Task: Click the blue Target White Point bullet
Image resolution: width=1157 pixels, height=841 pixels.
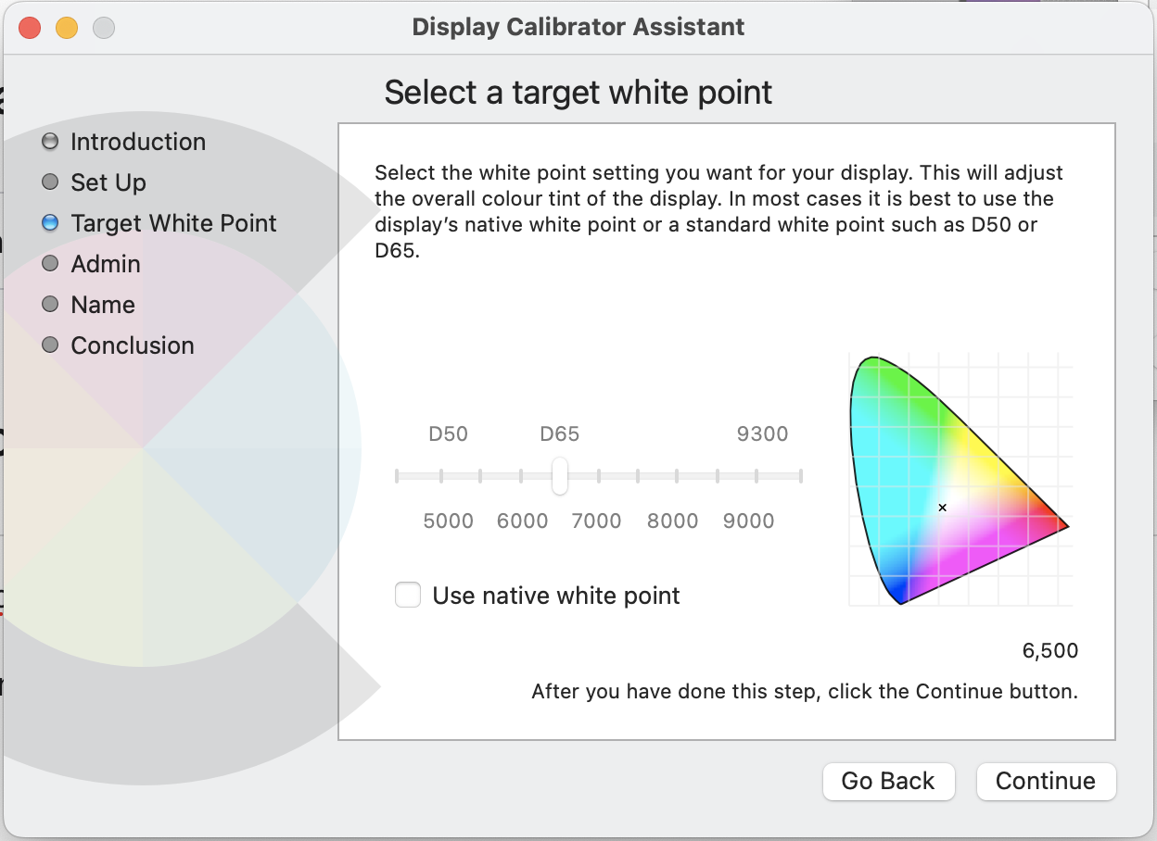Action: coord(50,223)
